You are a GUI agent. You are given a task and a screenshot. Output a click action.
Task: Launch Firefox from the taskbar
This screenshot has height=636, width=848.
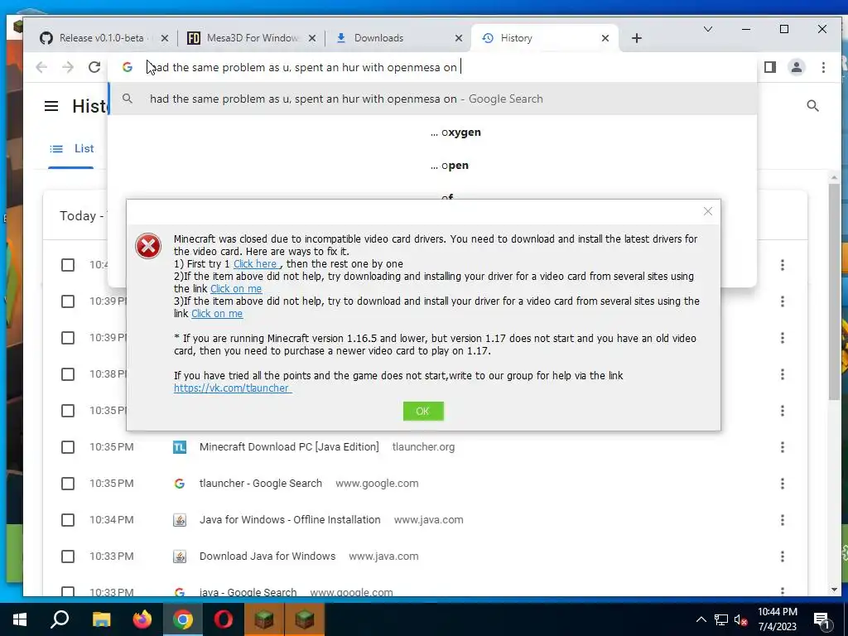(x=142, y=619)
